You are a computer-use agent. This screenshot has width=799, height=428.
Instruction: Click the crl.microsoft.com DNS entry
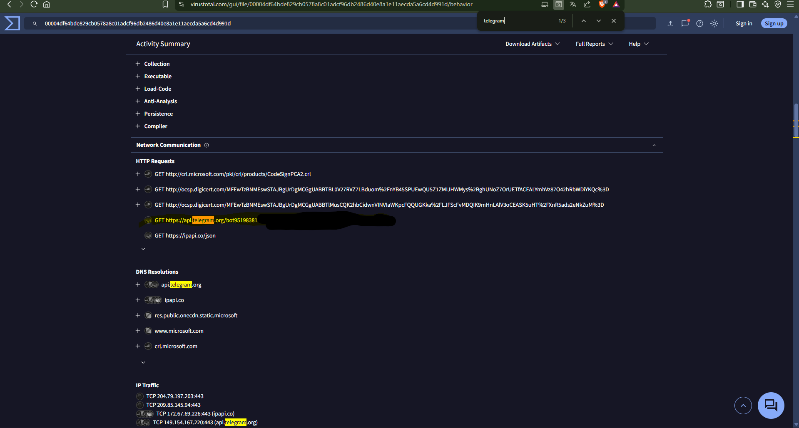click(x=176, y=346)
